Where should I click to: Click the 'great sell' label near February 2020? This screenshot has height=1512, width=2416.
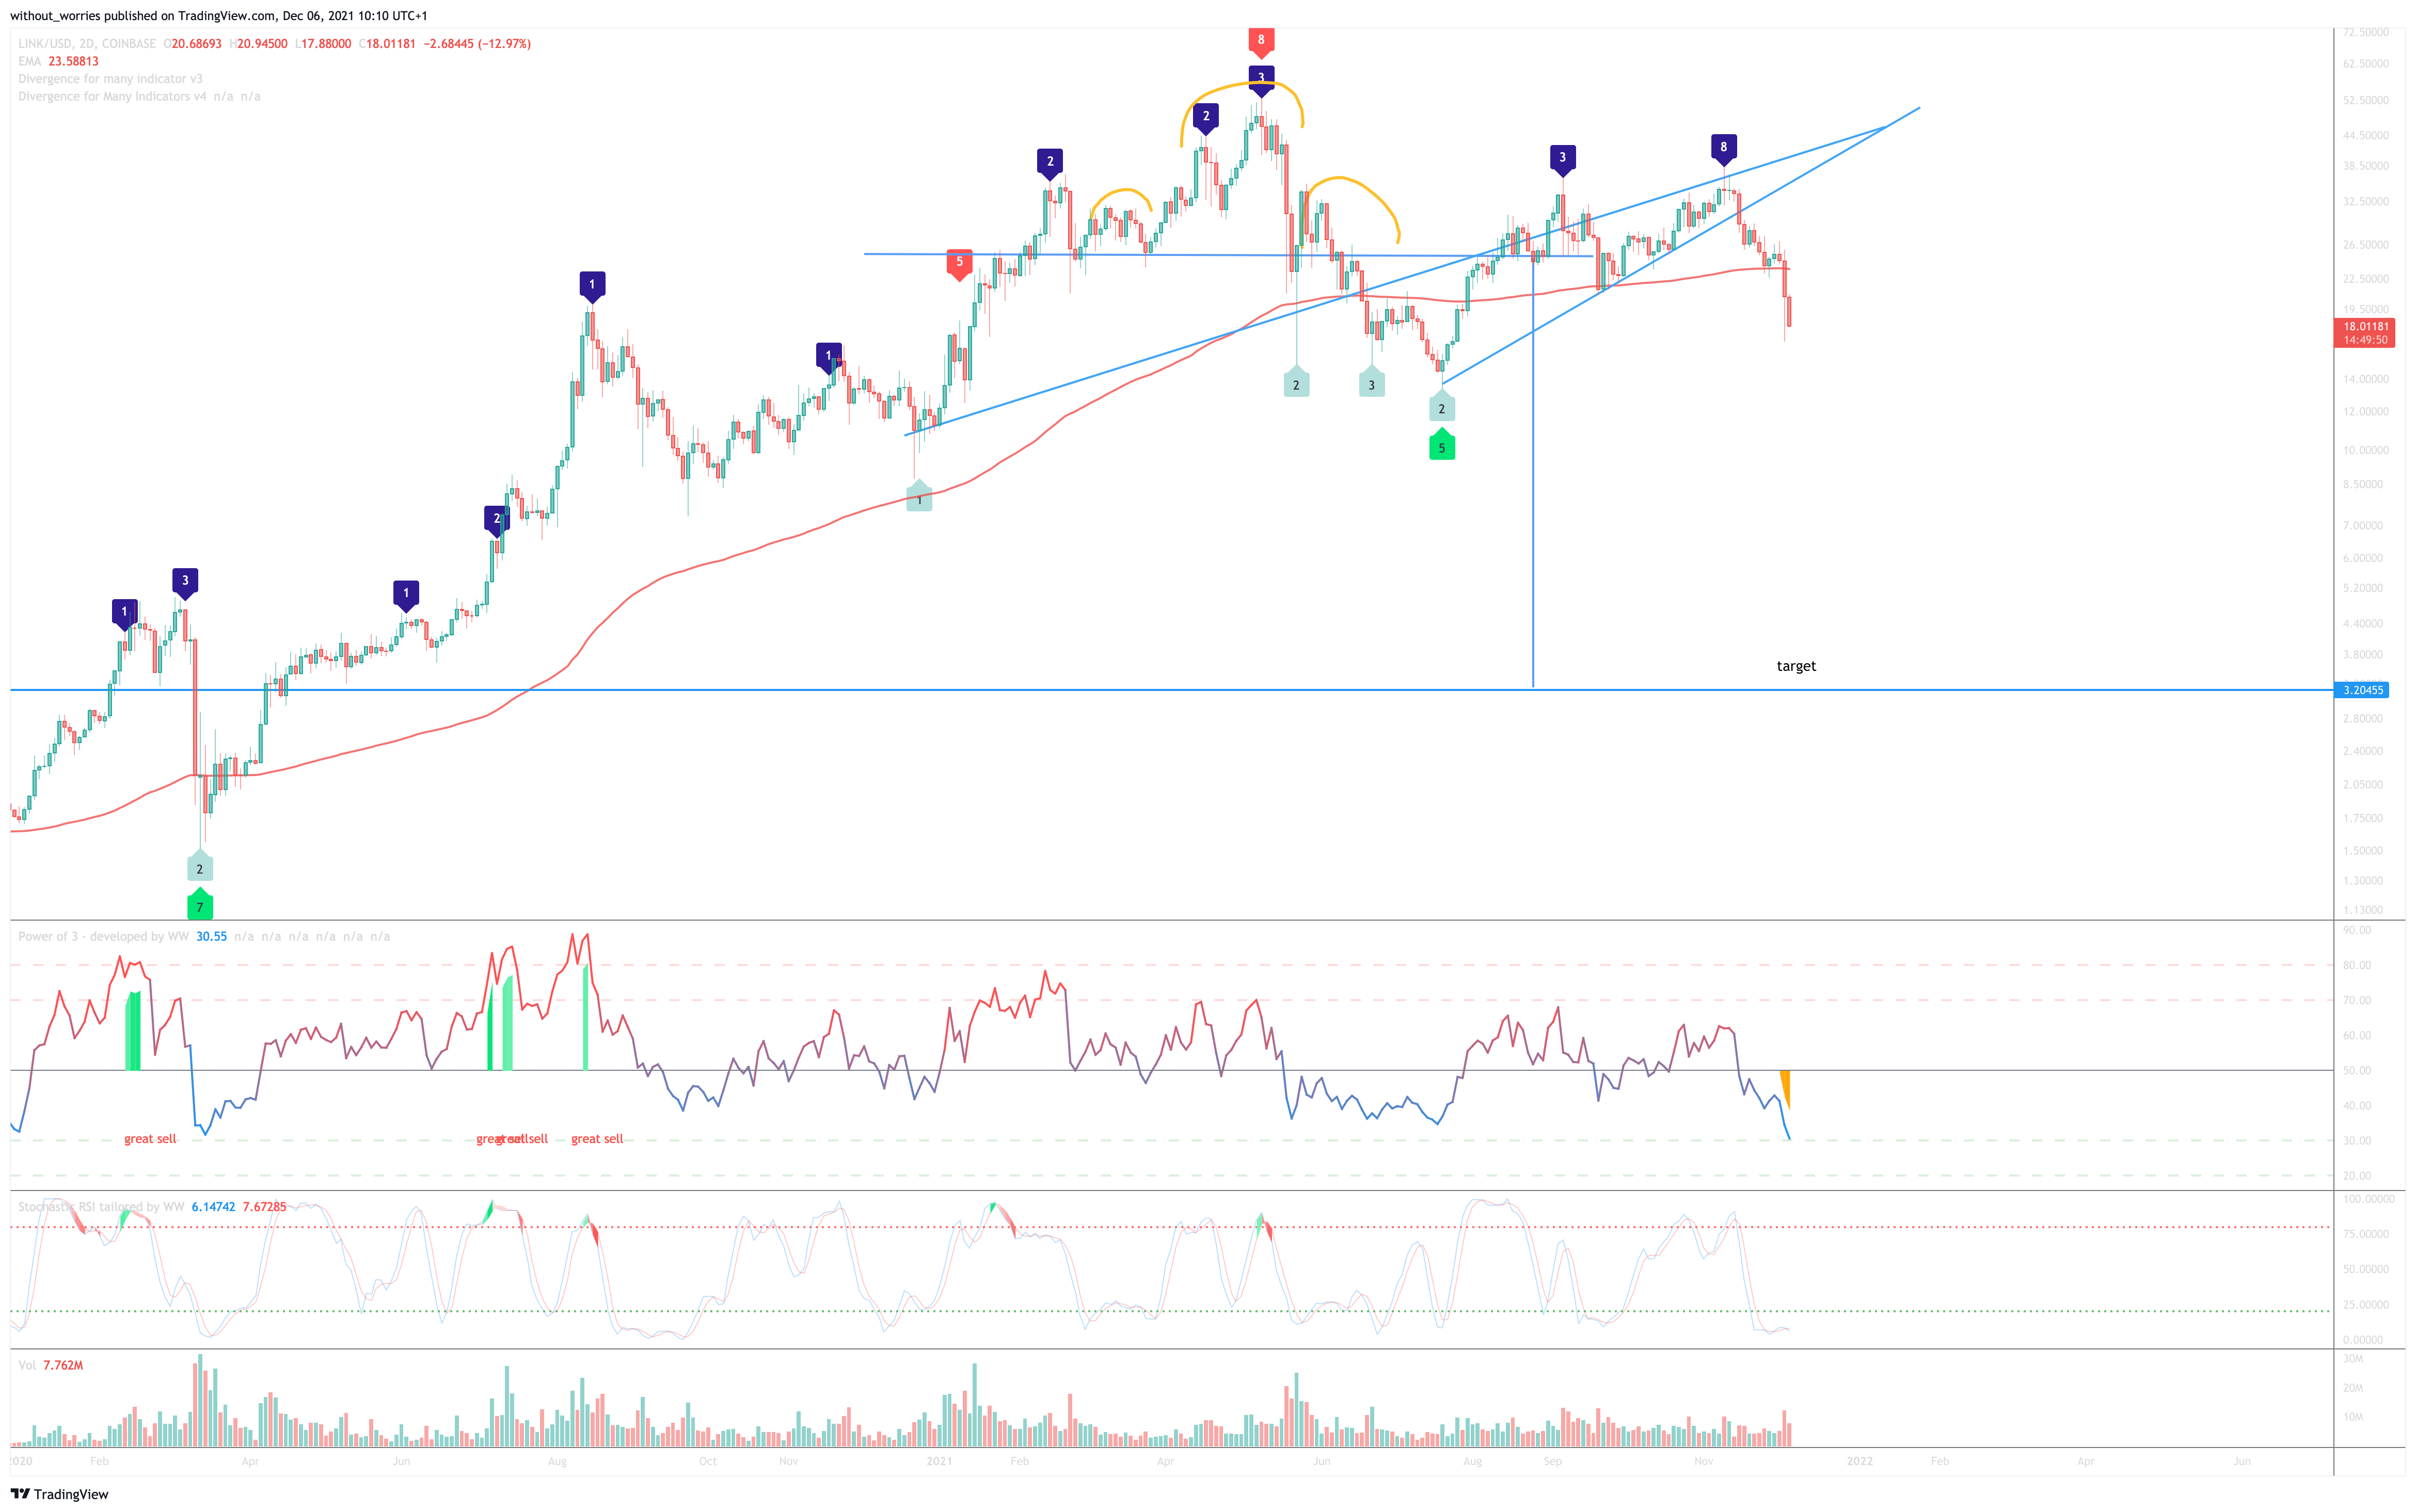150,1139
